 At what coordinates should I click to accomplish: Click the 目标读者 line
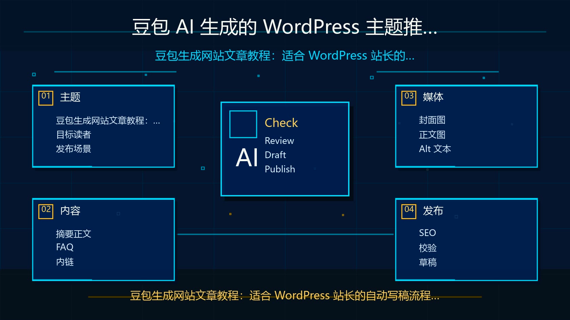point(74,135)
